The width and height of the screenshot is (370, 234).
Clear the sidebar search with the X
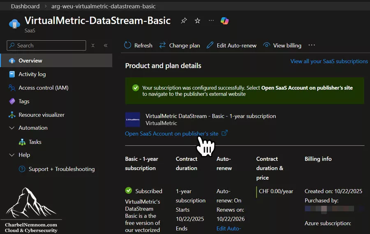(93, 46)
